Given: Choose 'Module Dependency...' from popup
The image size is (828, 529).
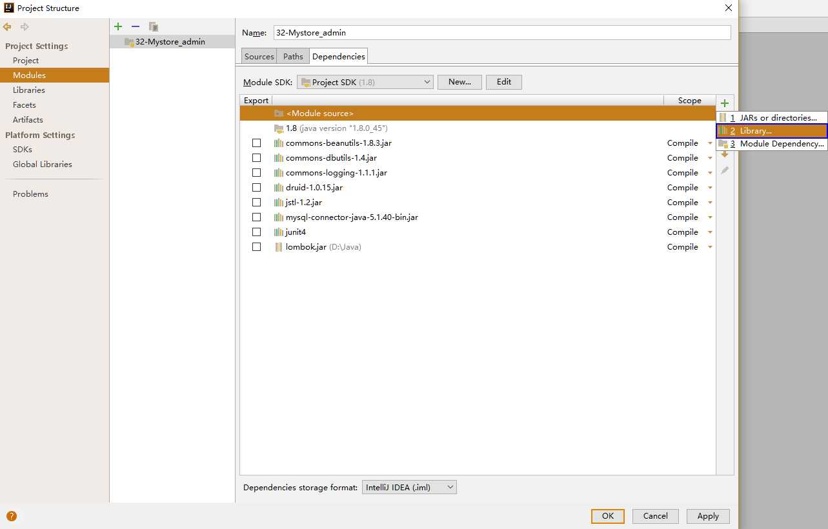Looking at the screenshot, I should 771,144.
